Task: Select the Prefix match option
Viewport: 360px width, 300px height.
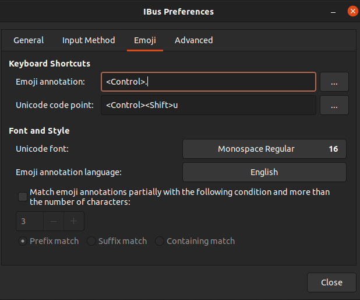Action: [x=23, y=241]
